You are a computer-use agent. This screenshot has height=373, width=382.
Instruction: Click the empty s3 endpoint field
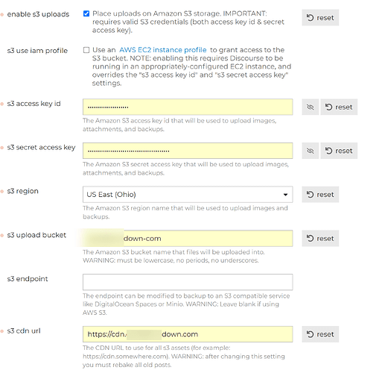(x=188, y=282)
